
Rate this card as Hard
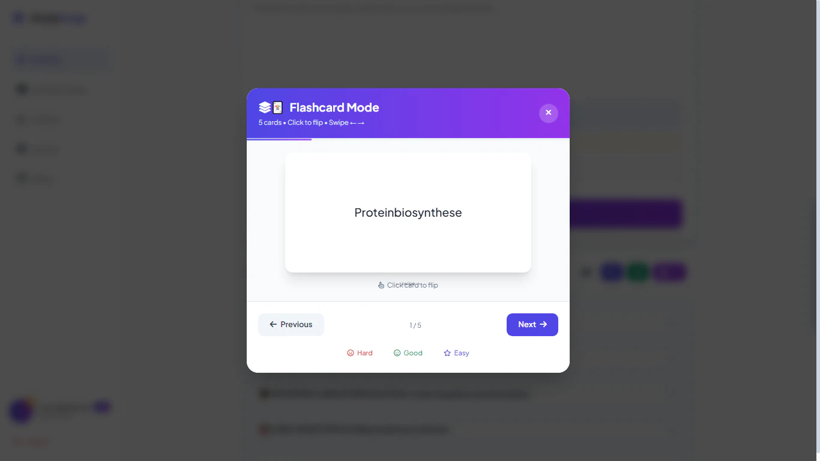pyautogui.click(x=360, y=353)
